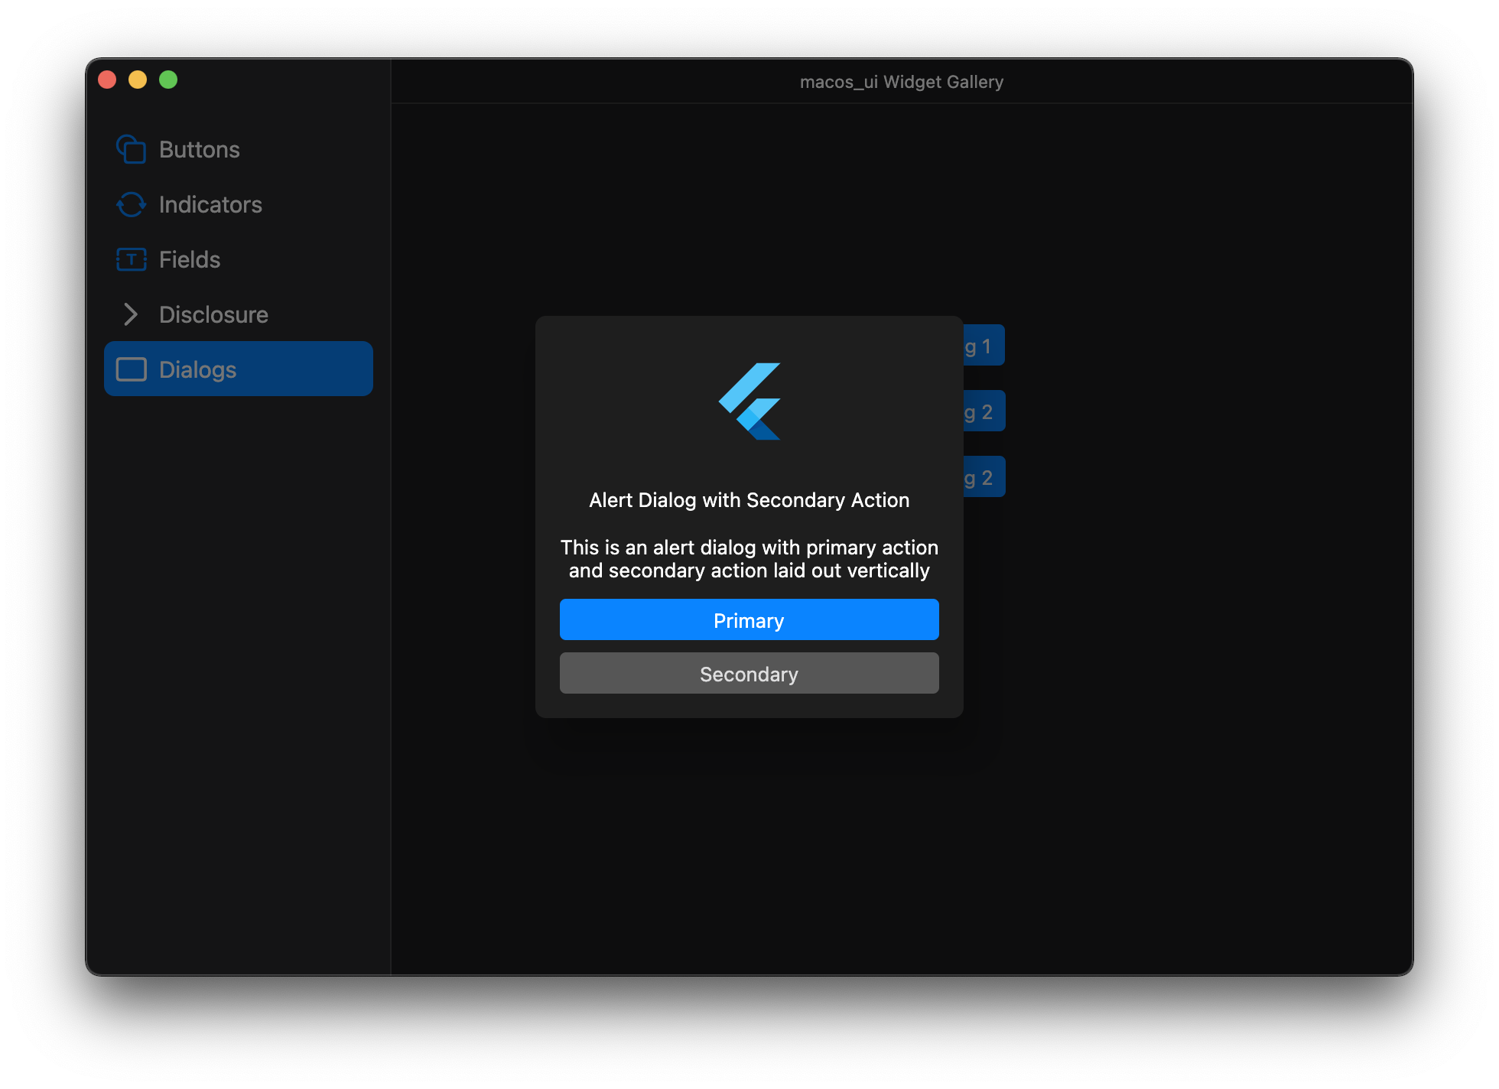Viewport: 1499px width, 1089px height.
Task: Click the green fullscreen window button
Action: pos(168,80)
